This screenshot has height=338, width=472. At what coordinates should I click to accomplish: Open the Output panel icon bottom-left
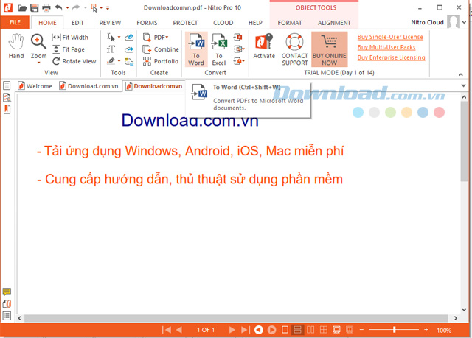click(x=7, y=316)
